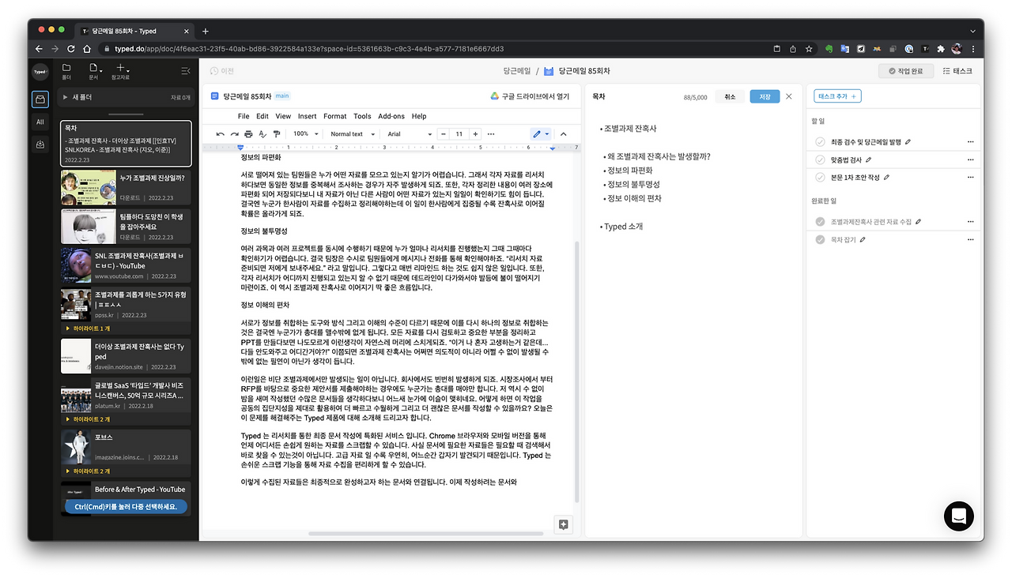The width and height of the screenshot is (1012, 578).
Task: Expand 하이라이트 1개 under the ppss.kr card
Action: [88, 328]
